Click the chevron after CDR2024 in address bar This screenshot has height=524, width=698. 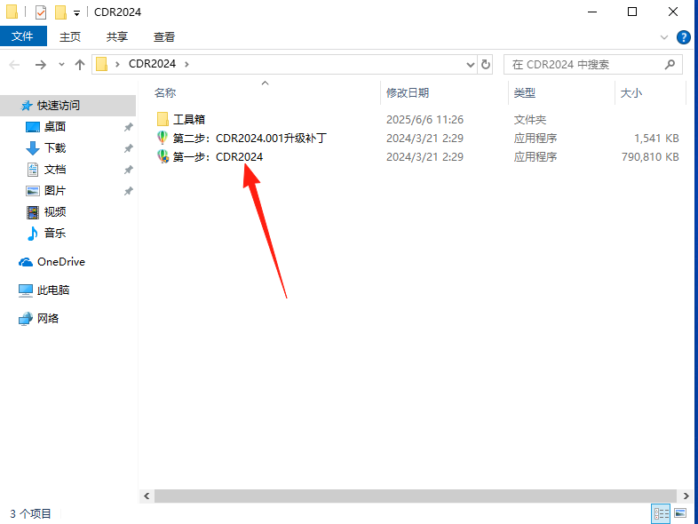(186, 65)
